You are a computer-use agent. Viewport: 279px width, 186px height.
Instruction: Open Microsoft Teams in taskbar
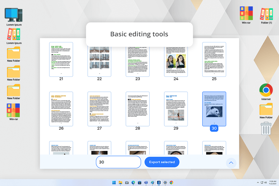pos(146,183)
